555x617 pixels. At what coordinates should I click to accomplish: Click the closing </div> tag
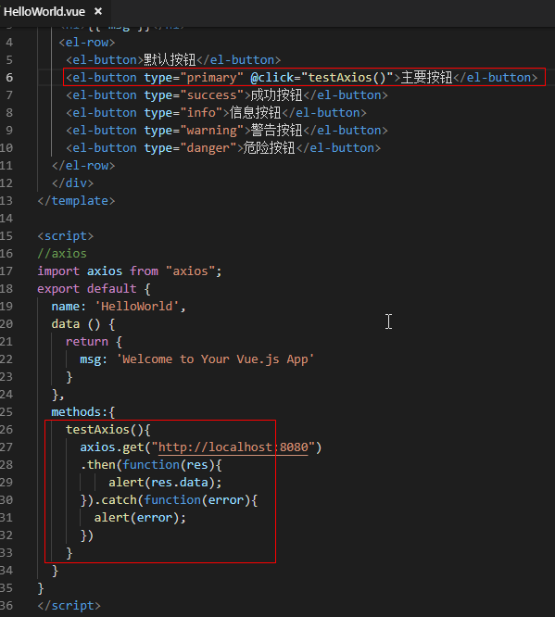click(x=72, y=183)
